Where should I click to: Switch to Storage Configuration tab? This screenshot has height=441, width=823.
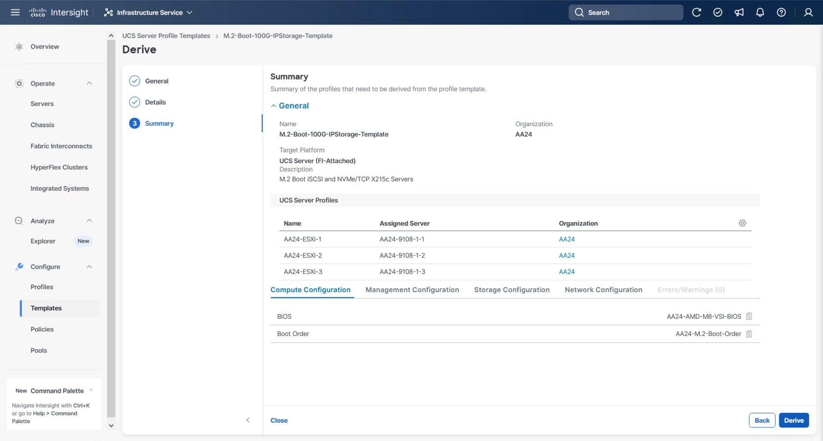(x=512, y=290)
